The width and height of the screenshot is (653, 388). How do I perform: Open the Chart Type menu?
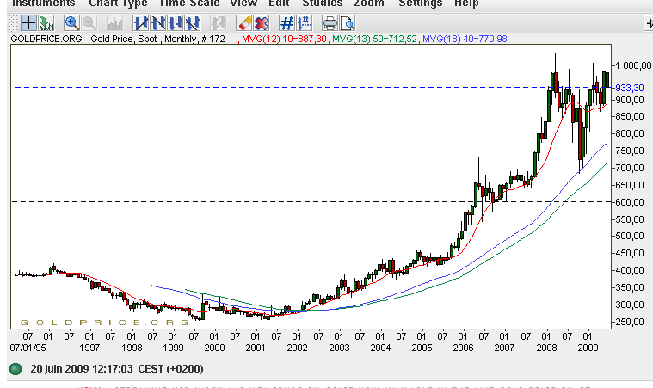pos(118,3)
